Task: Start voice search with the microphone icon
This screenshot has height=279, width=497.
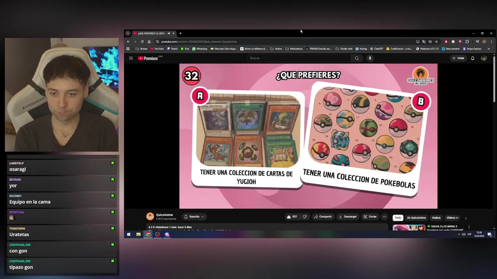Action: pos(370,58)
